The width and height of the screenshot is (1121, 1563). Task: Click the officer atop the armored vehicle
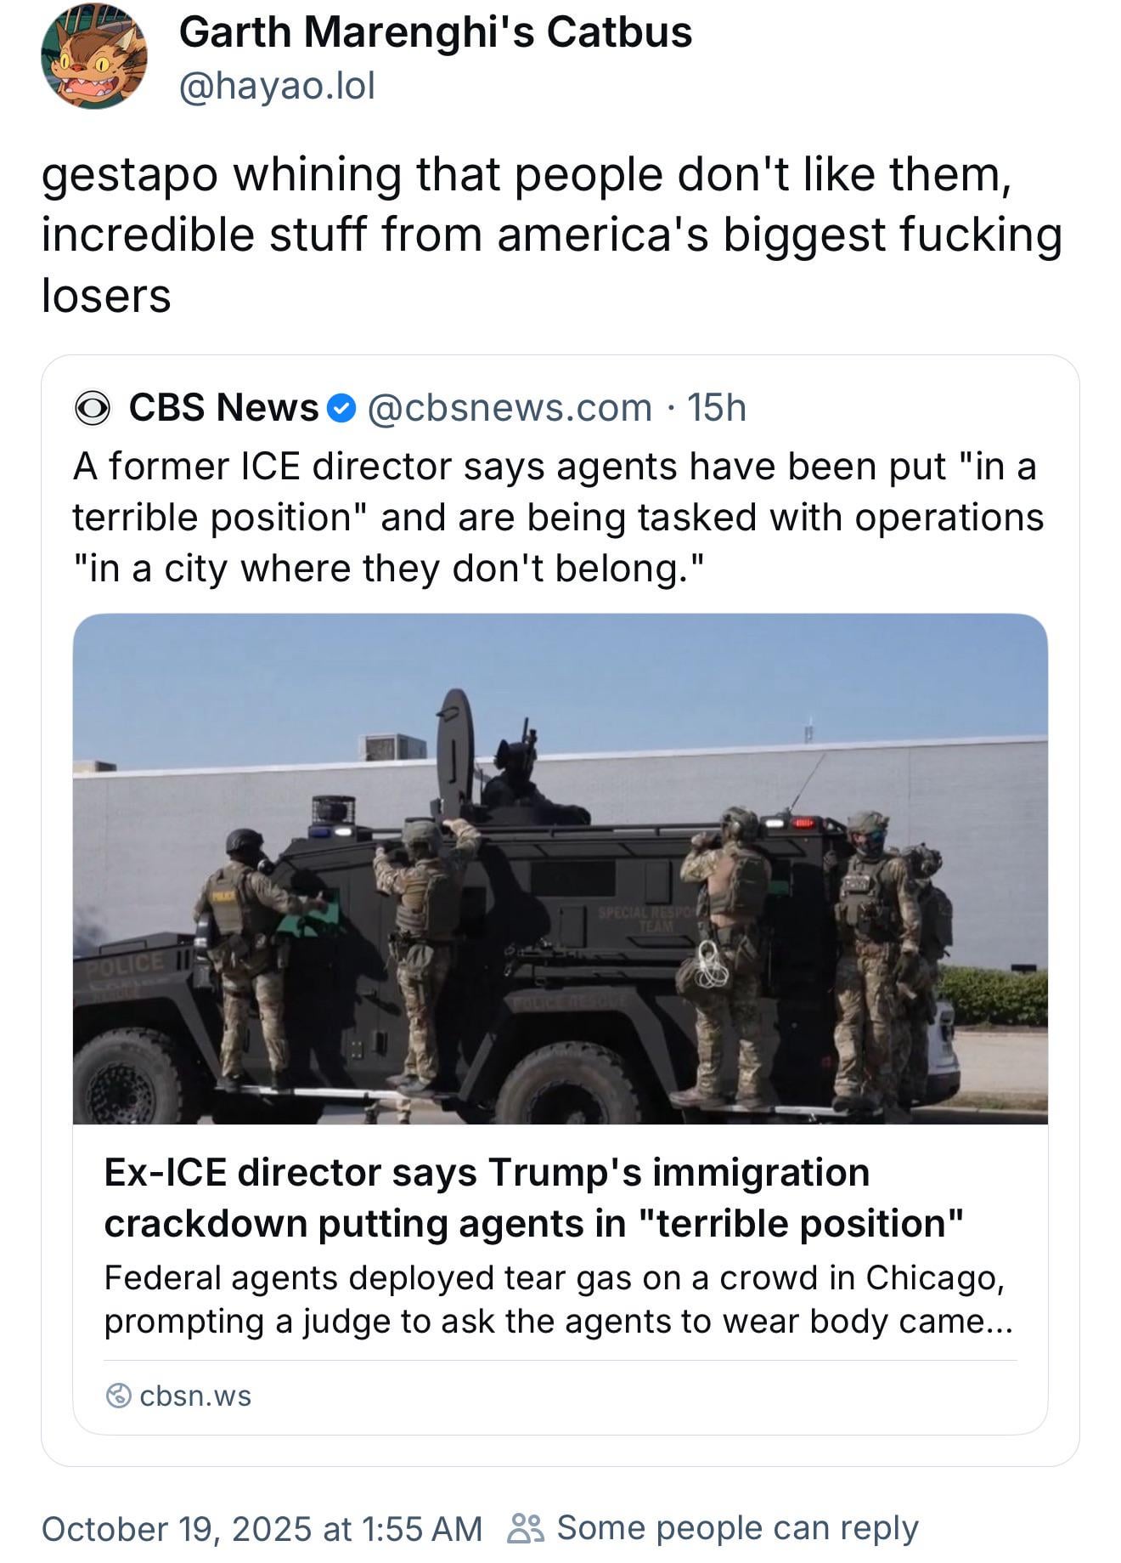[518, 778]
